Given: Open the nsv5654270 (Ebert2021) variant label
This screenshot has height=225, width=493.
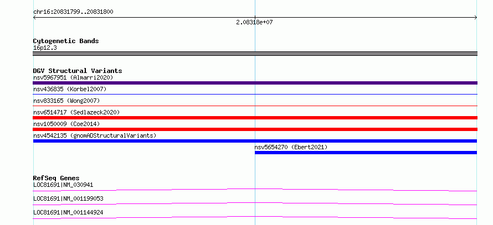Looking at the screenshot, I should [291, 147].
